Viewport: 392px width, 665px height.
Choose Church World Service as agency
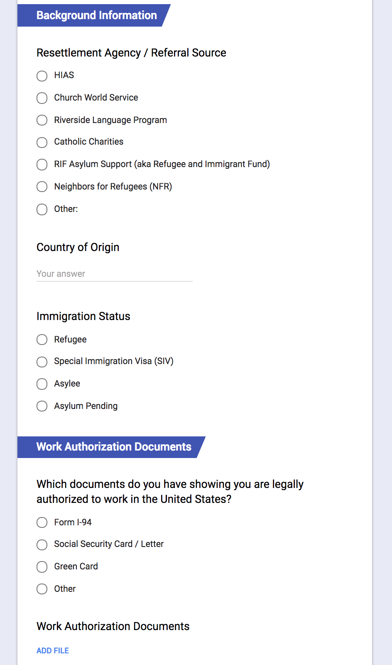42,98
